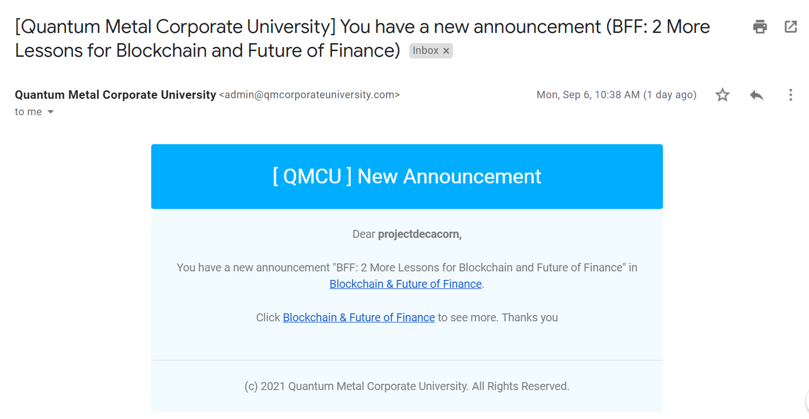Select the admin@qmcorporateuniversity.com address
The image size is (809, 419).
coord(309,95)
